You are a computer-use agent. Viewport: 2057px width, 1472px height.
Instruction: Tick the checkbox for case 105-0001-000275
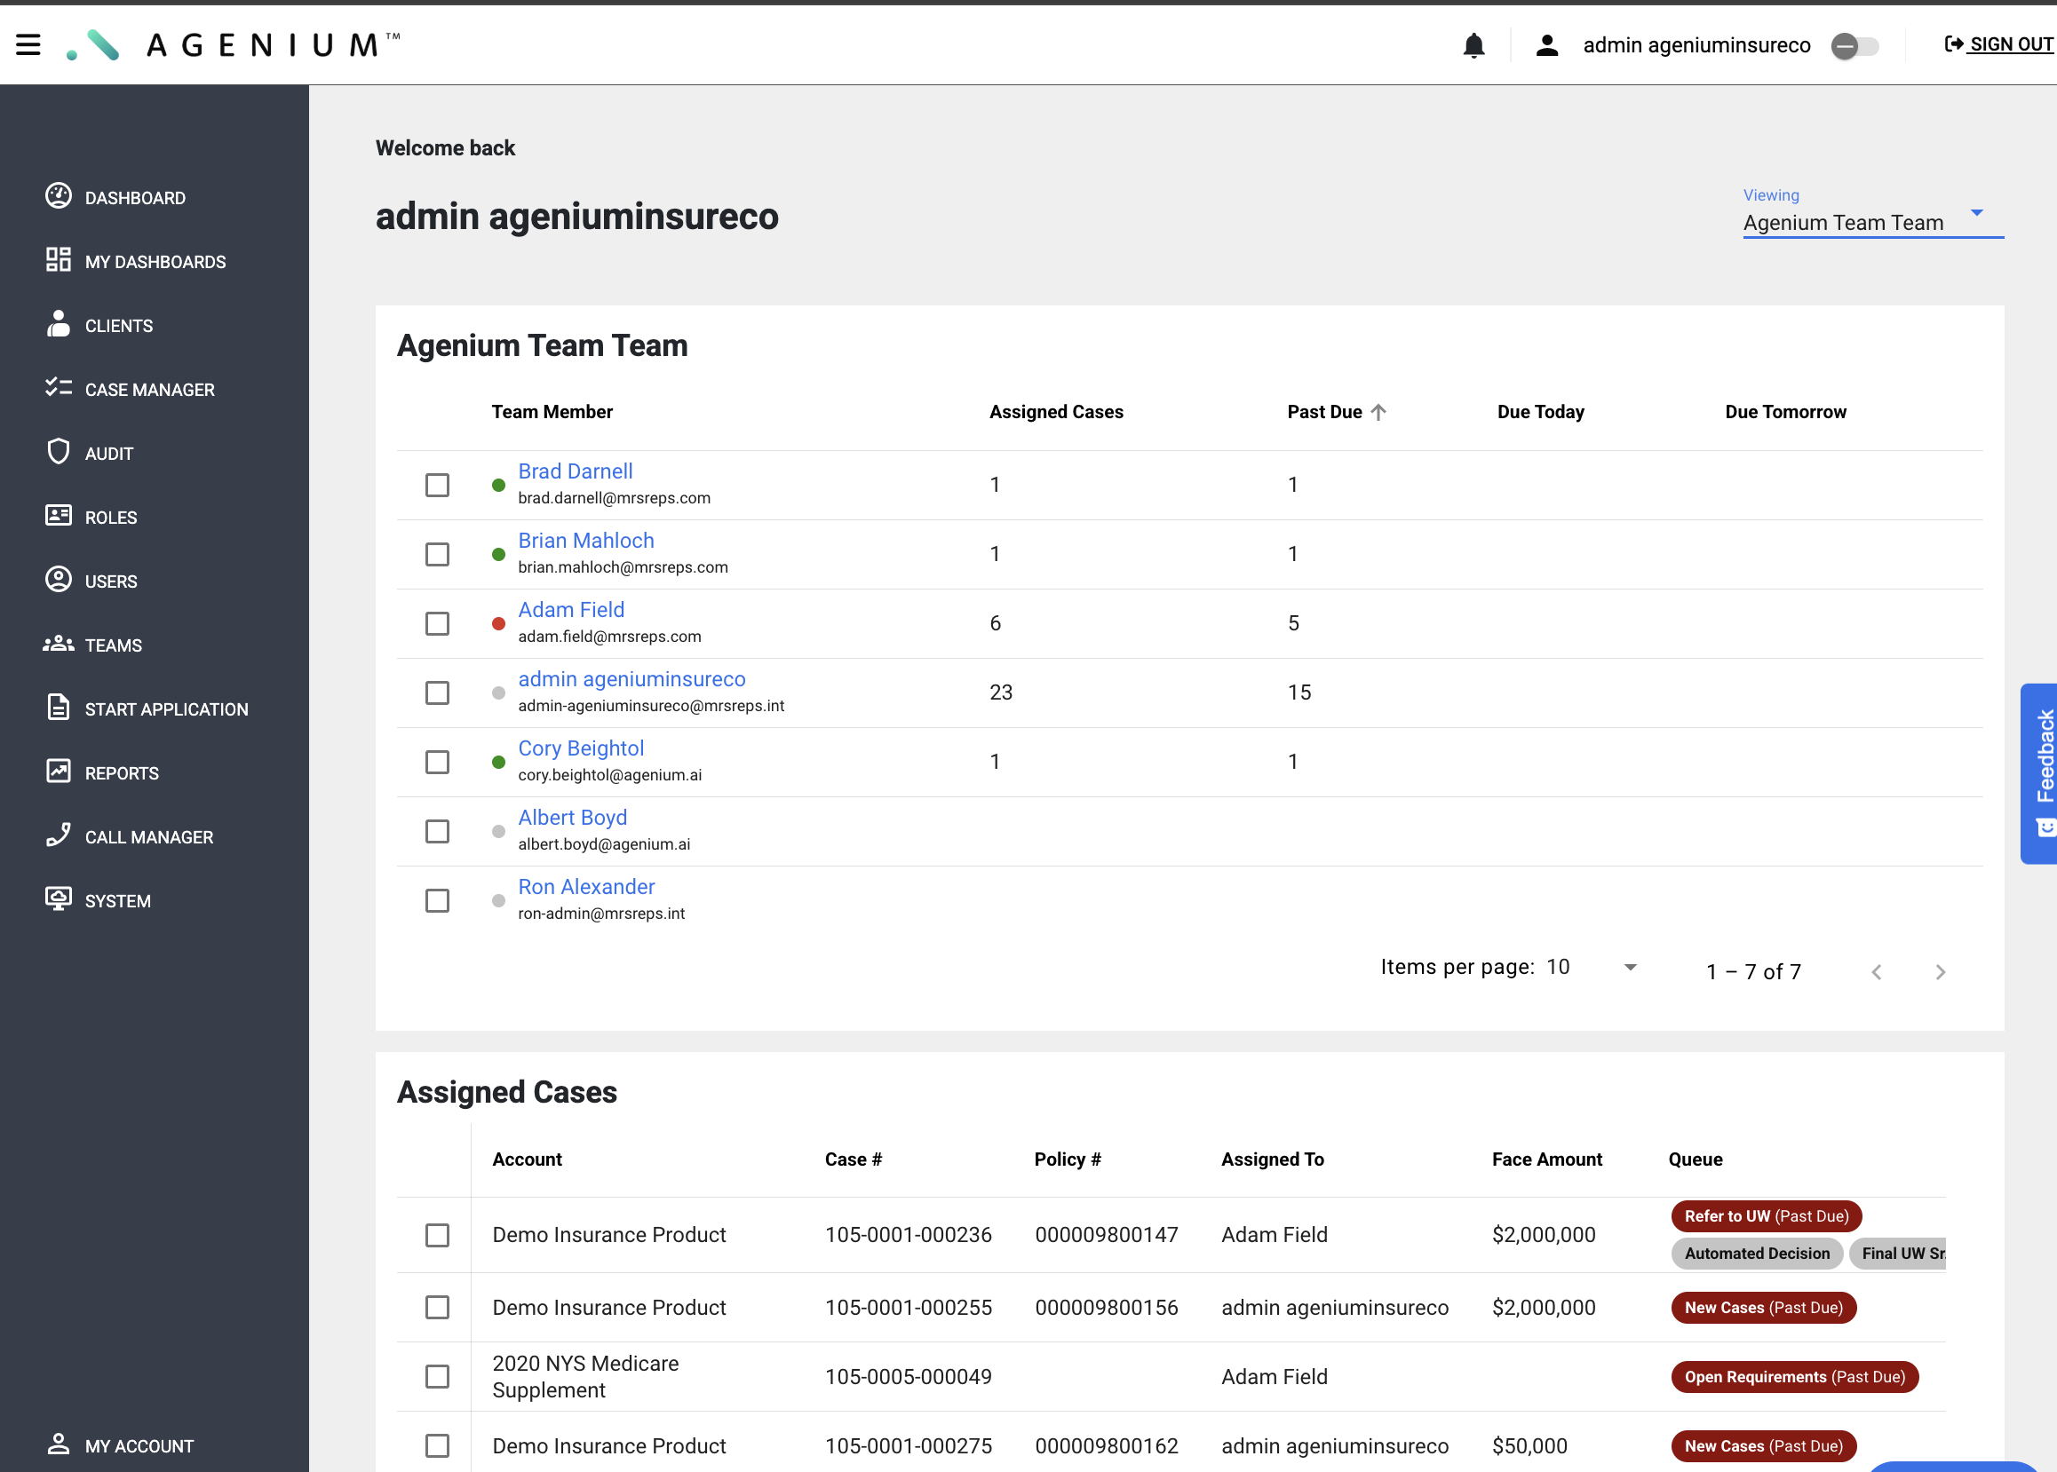tap(437, 1446)
